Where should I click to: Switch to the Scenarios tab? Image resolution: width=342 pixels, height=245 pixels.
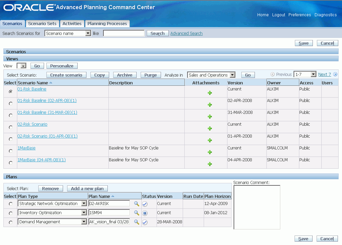pos(13,23)
